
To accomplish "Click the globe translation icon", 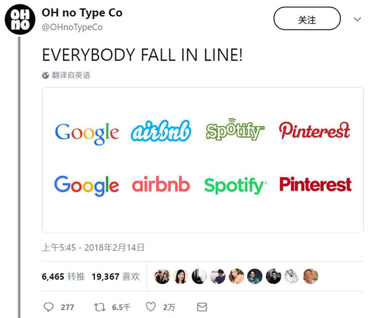I will pos(46,76).
